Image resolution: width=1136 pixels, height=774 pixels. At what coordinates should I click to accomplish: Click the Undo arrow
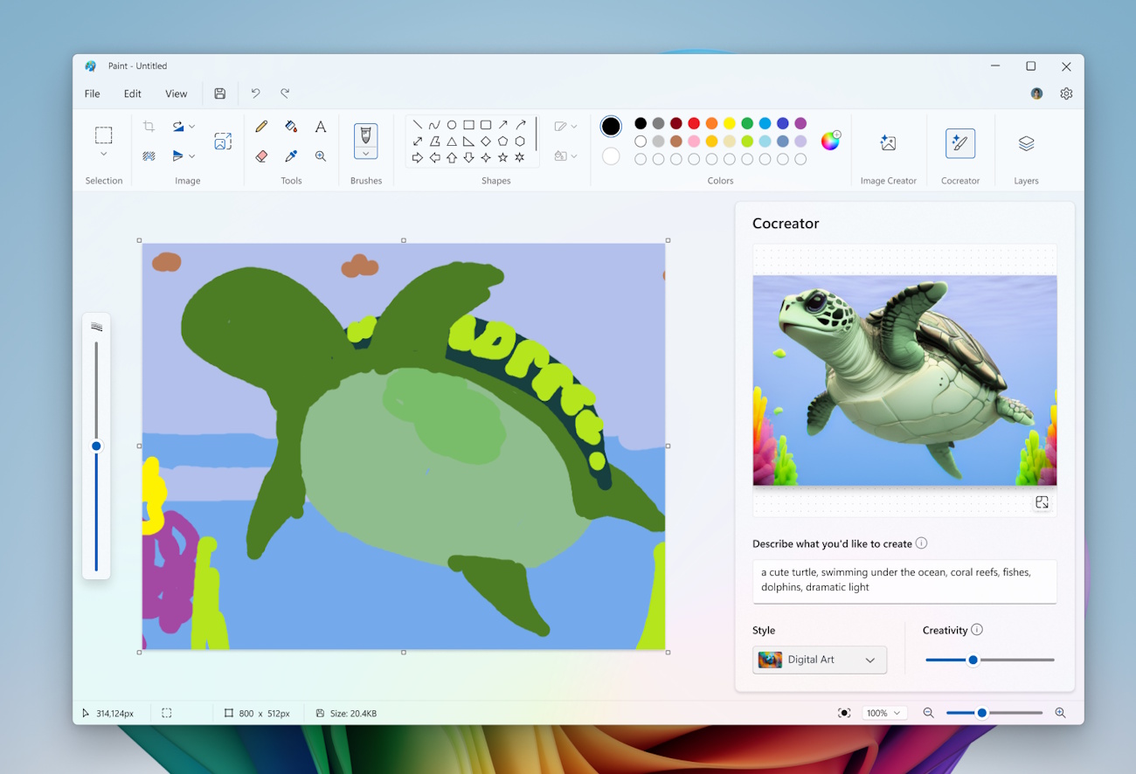coord(256,93)
